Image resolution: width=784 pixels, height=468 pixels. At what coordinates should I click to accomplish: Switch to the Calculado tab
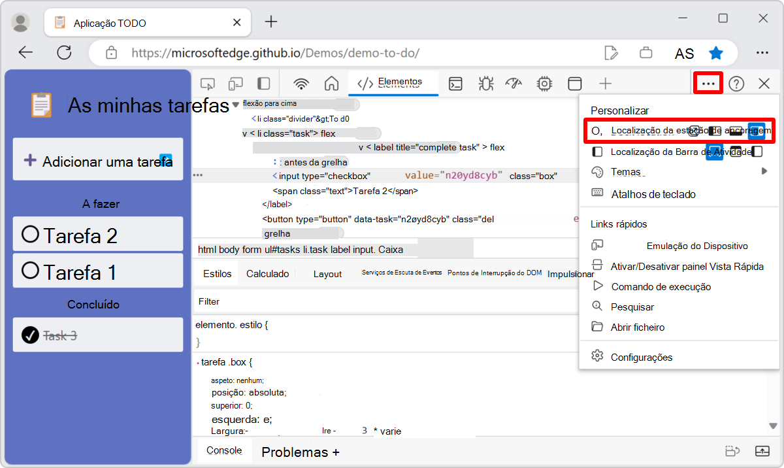pos(267,274)
